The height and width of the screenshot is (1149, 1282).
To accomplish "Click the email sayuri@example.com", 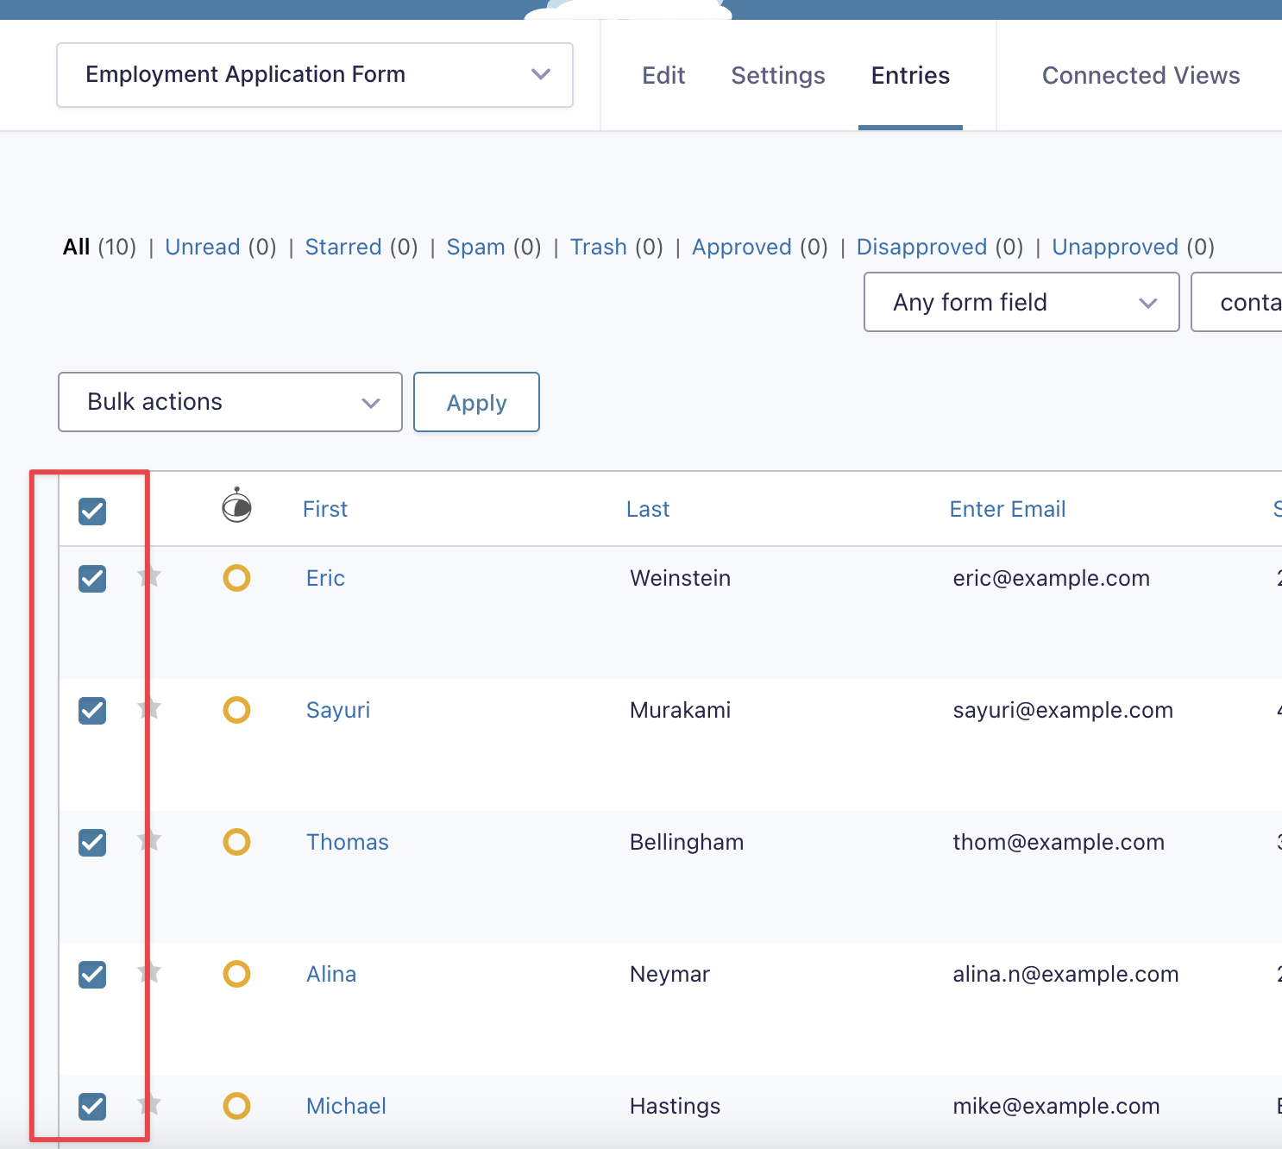I will [1063, 710].
